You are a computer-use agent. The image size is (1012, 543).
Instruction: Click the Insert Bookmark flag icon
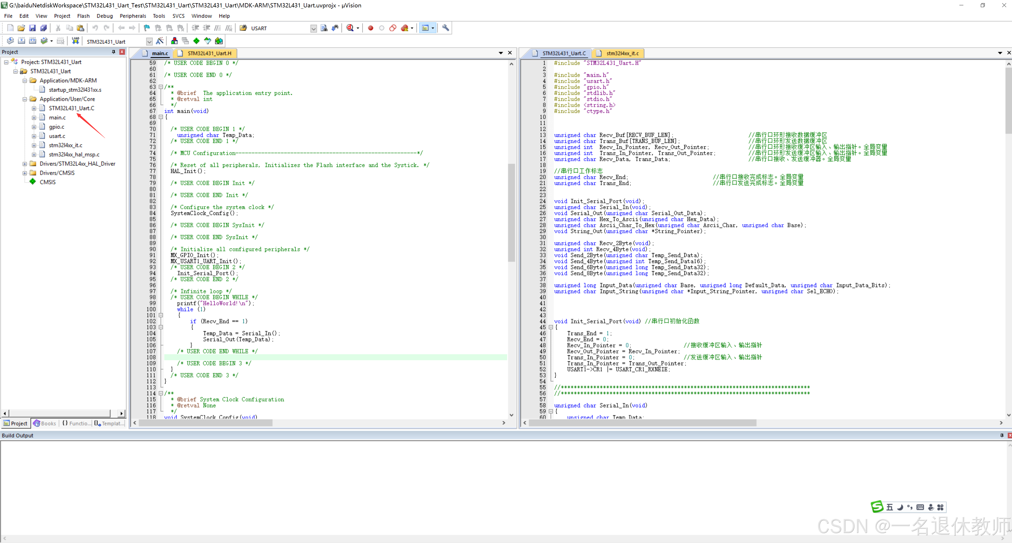click(147, 28)
